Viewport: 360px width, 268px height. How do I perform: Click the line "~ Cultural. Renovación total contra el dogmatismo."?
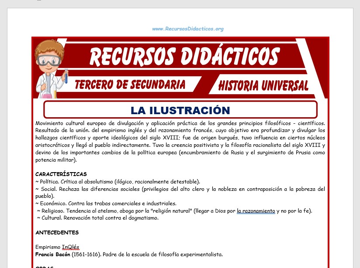click(98, 218)
